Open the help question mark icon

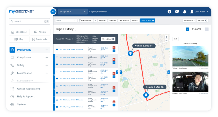pos(169,12)
